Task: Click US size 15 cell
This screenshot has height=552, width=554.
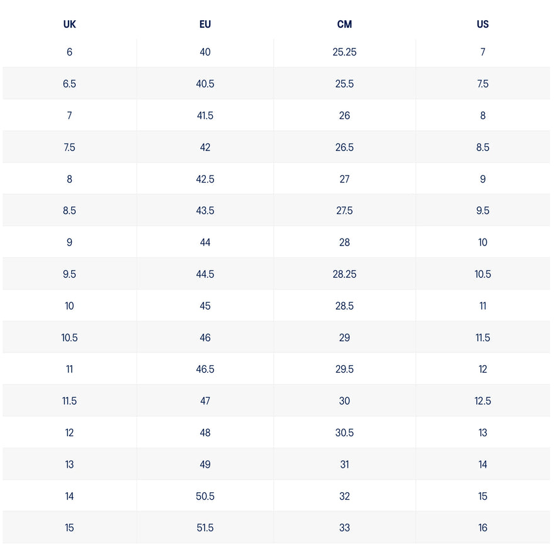Action: click(x=483, y=497)
